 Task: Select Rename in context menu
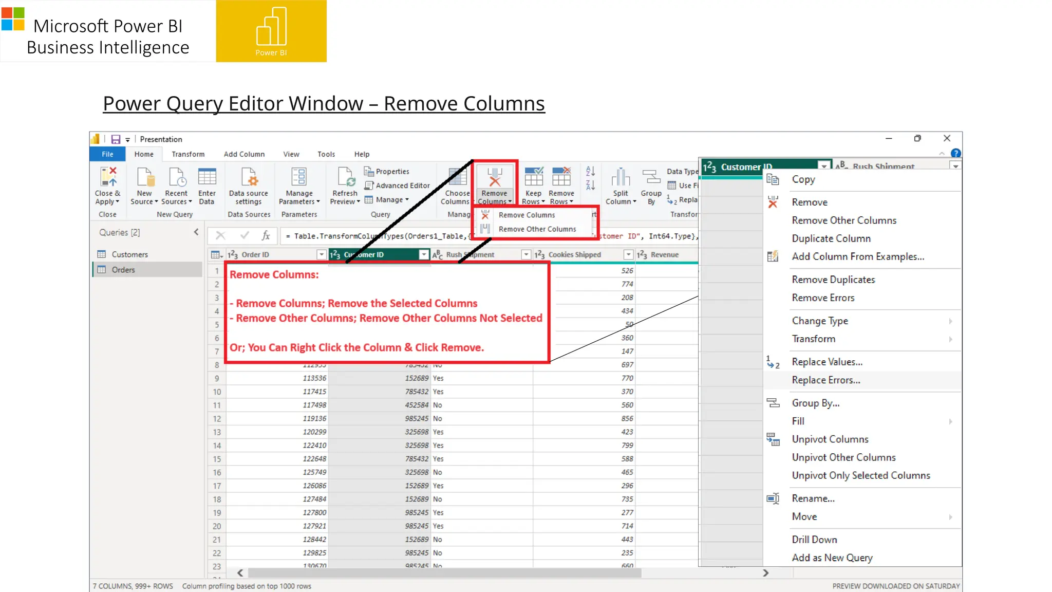point(813,498)
